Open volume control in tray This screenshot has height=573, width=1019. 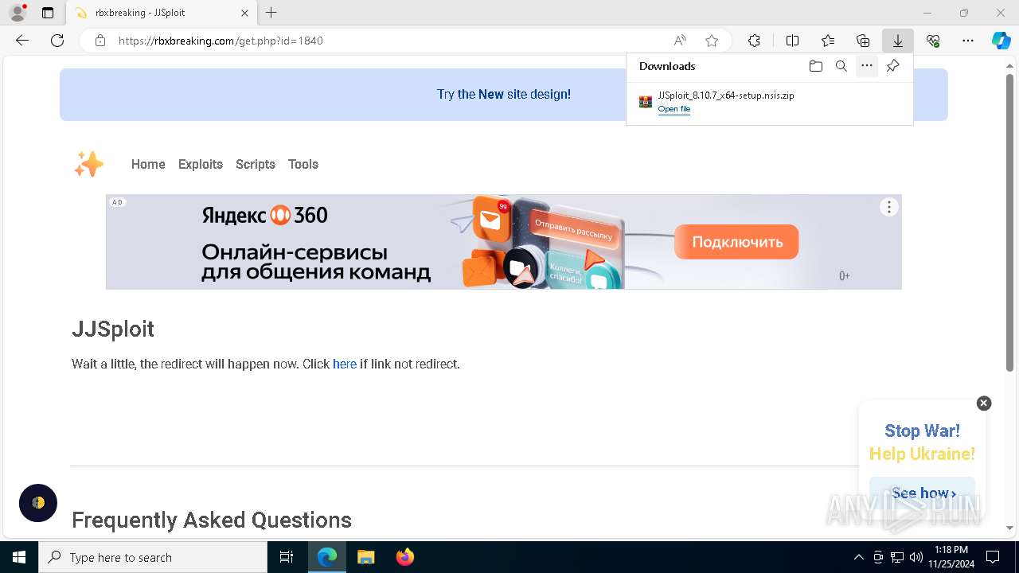[x=916, y=557]
